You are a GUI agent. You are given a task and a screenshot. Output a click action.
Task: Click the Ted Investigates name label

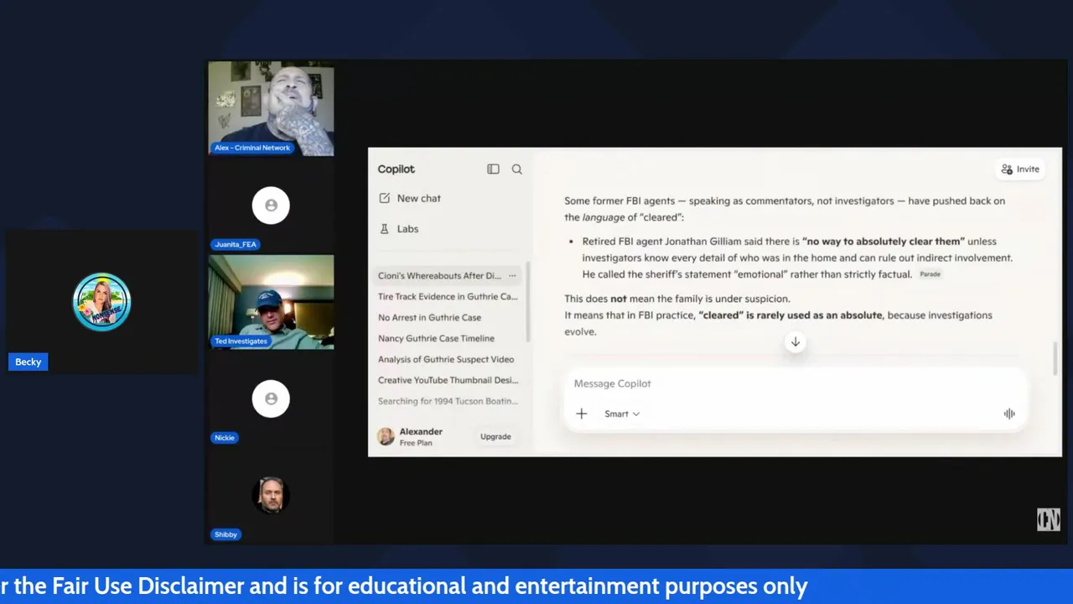(241, 341)
